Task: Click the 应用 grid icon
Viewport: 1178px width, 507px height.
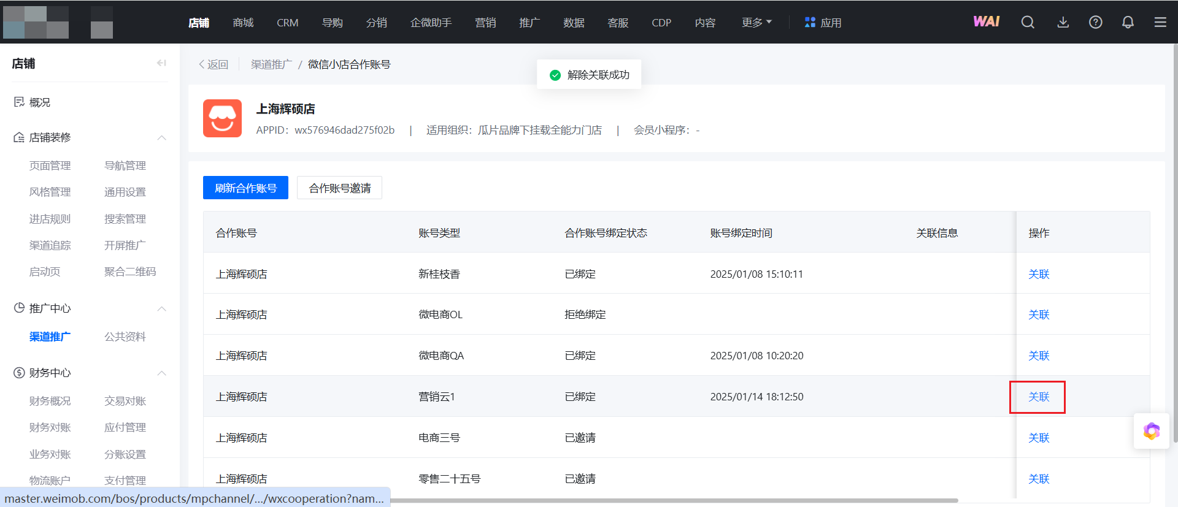Action: pos(810,23)
